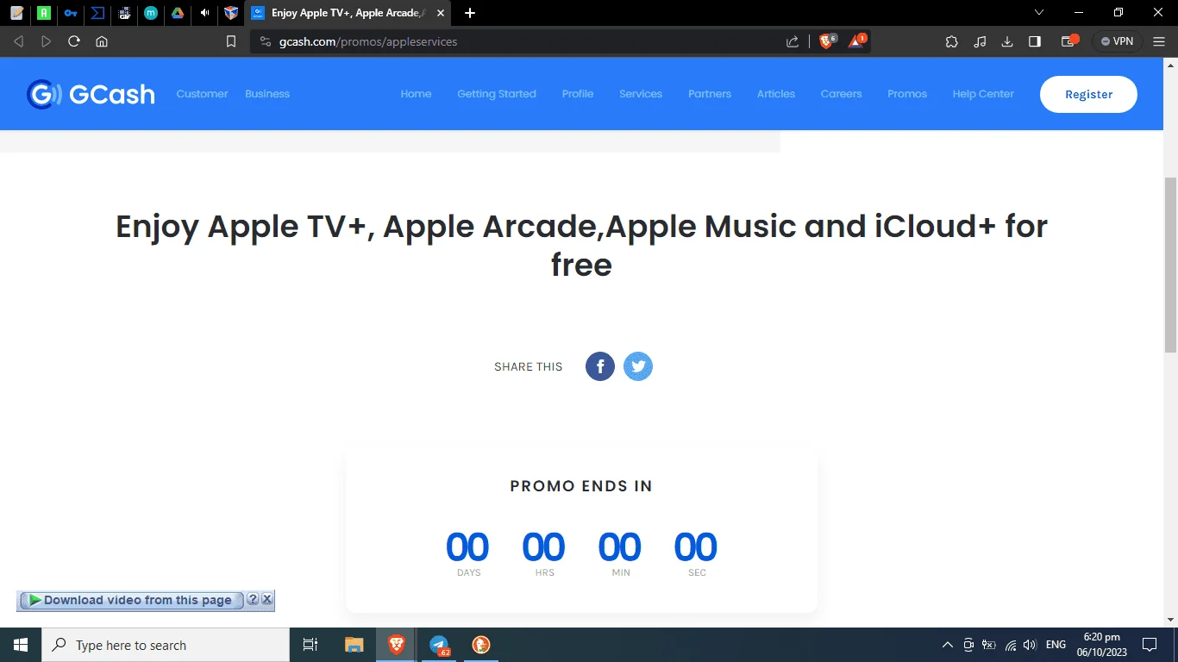Viewport: 1178px width, 662px height.
Task: Open the Customer section
Action: [x=203, y=94]
